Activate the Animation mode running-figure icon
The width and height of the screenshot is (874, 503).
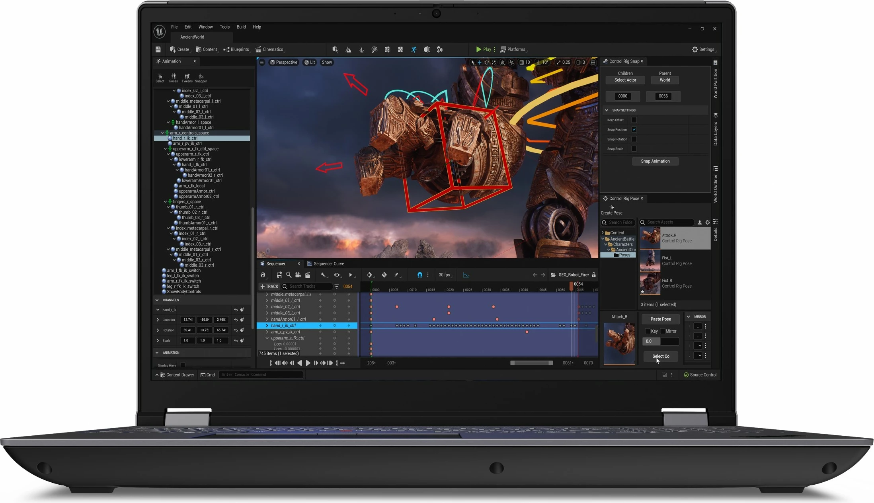point(414,49)
